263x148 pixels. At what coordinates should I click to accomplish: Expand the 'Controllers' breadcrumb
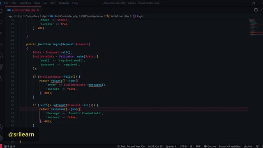click(32, 16)
